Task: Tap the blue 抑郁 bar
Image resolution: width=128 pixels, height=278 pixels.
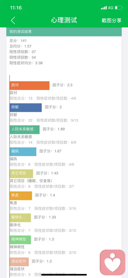Action: point(26,108)
